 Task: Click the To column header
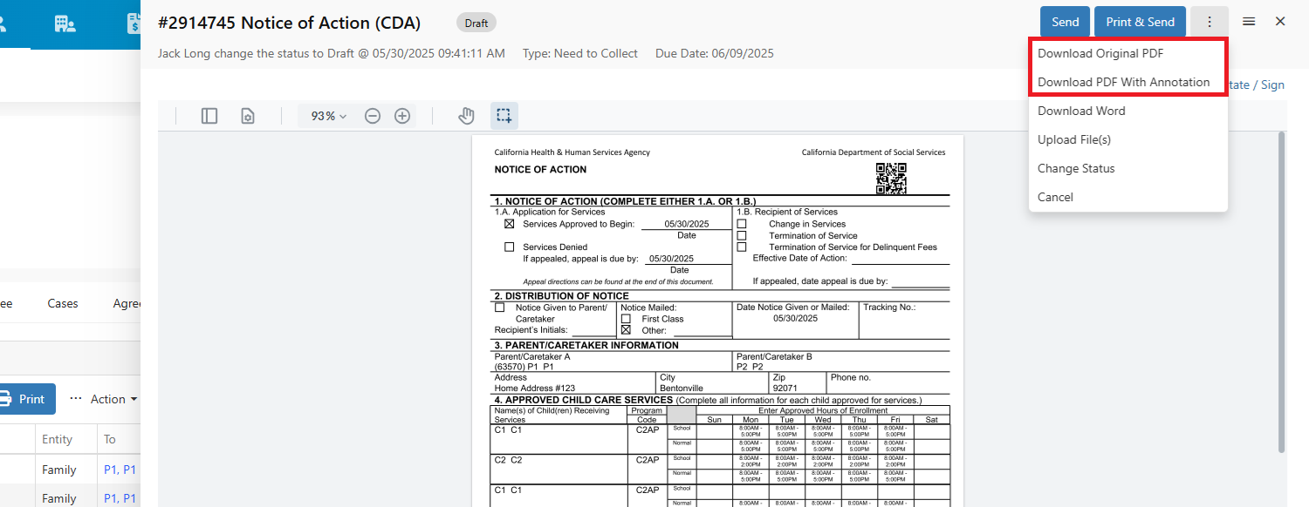[110, 439]
